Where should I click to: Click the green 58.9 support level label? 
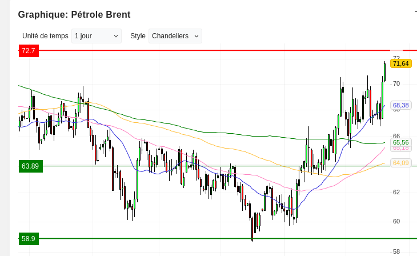(29, 239)
